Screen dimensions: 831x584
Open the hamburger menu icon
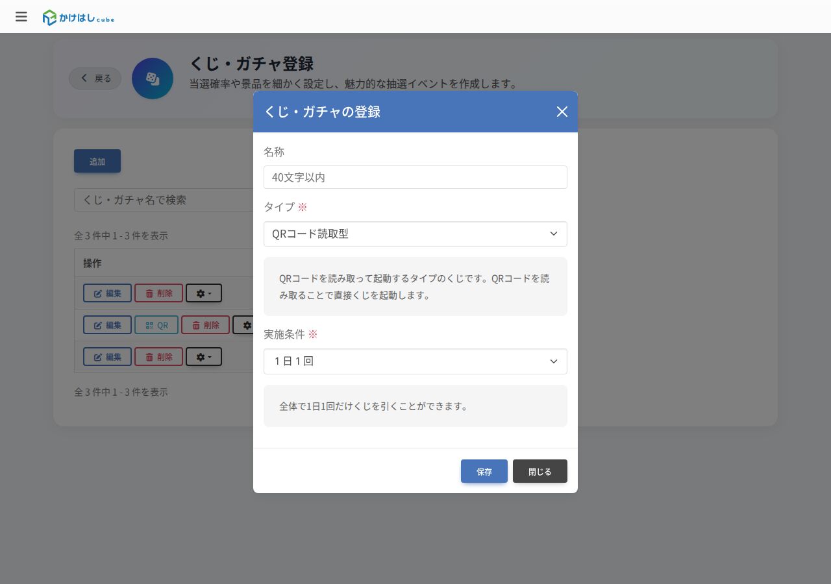[21, 17]
